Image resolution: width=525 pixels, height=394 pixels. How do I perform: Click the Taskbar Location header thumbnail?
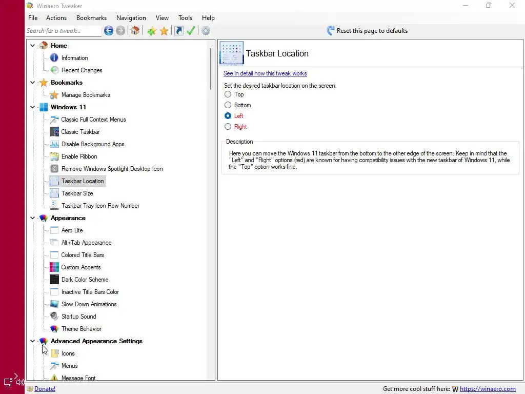(231, 53)
